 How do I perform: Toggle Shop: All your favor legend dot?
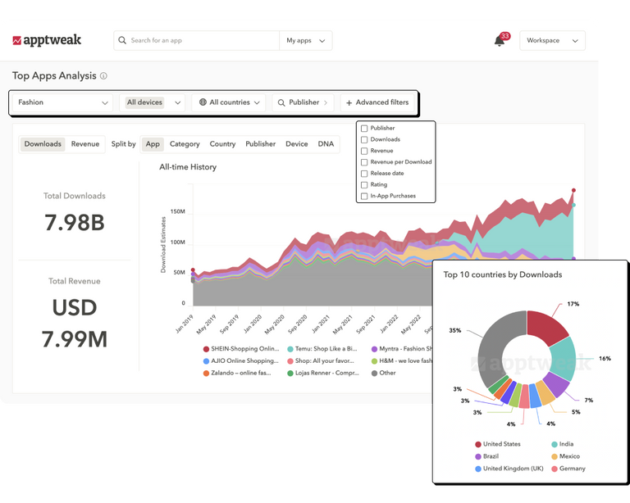[x=290, y=361]
